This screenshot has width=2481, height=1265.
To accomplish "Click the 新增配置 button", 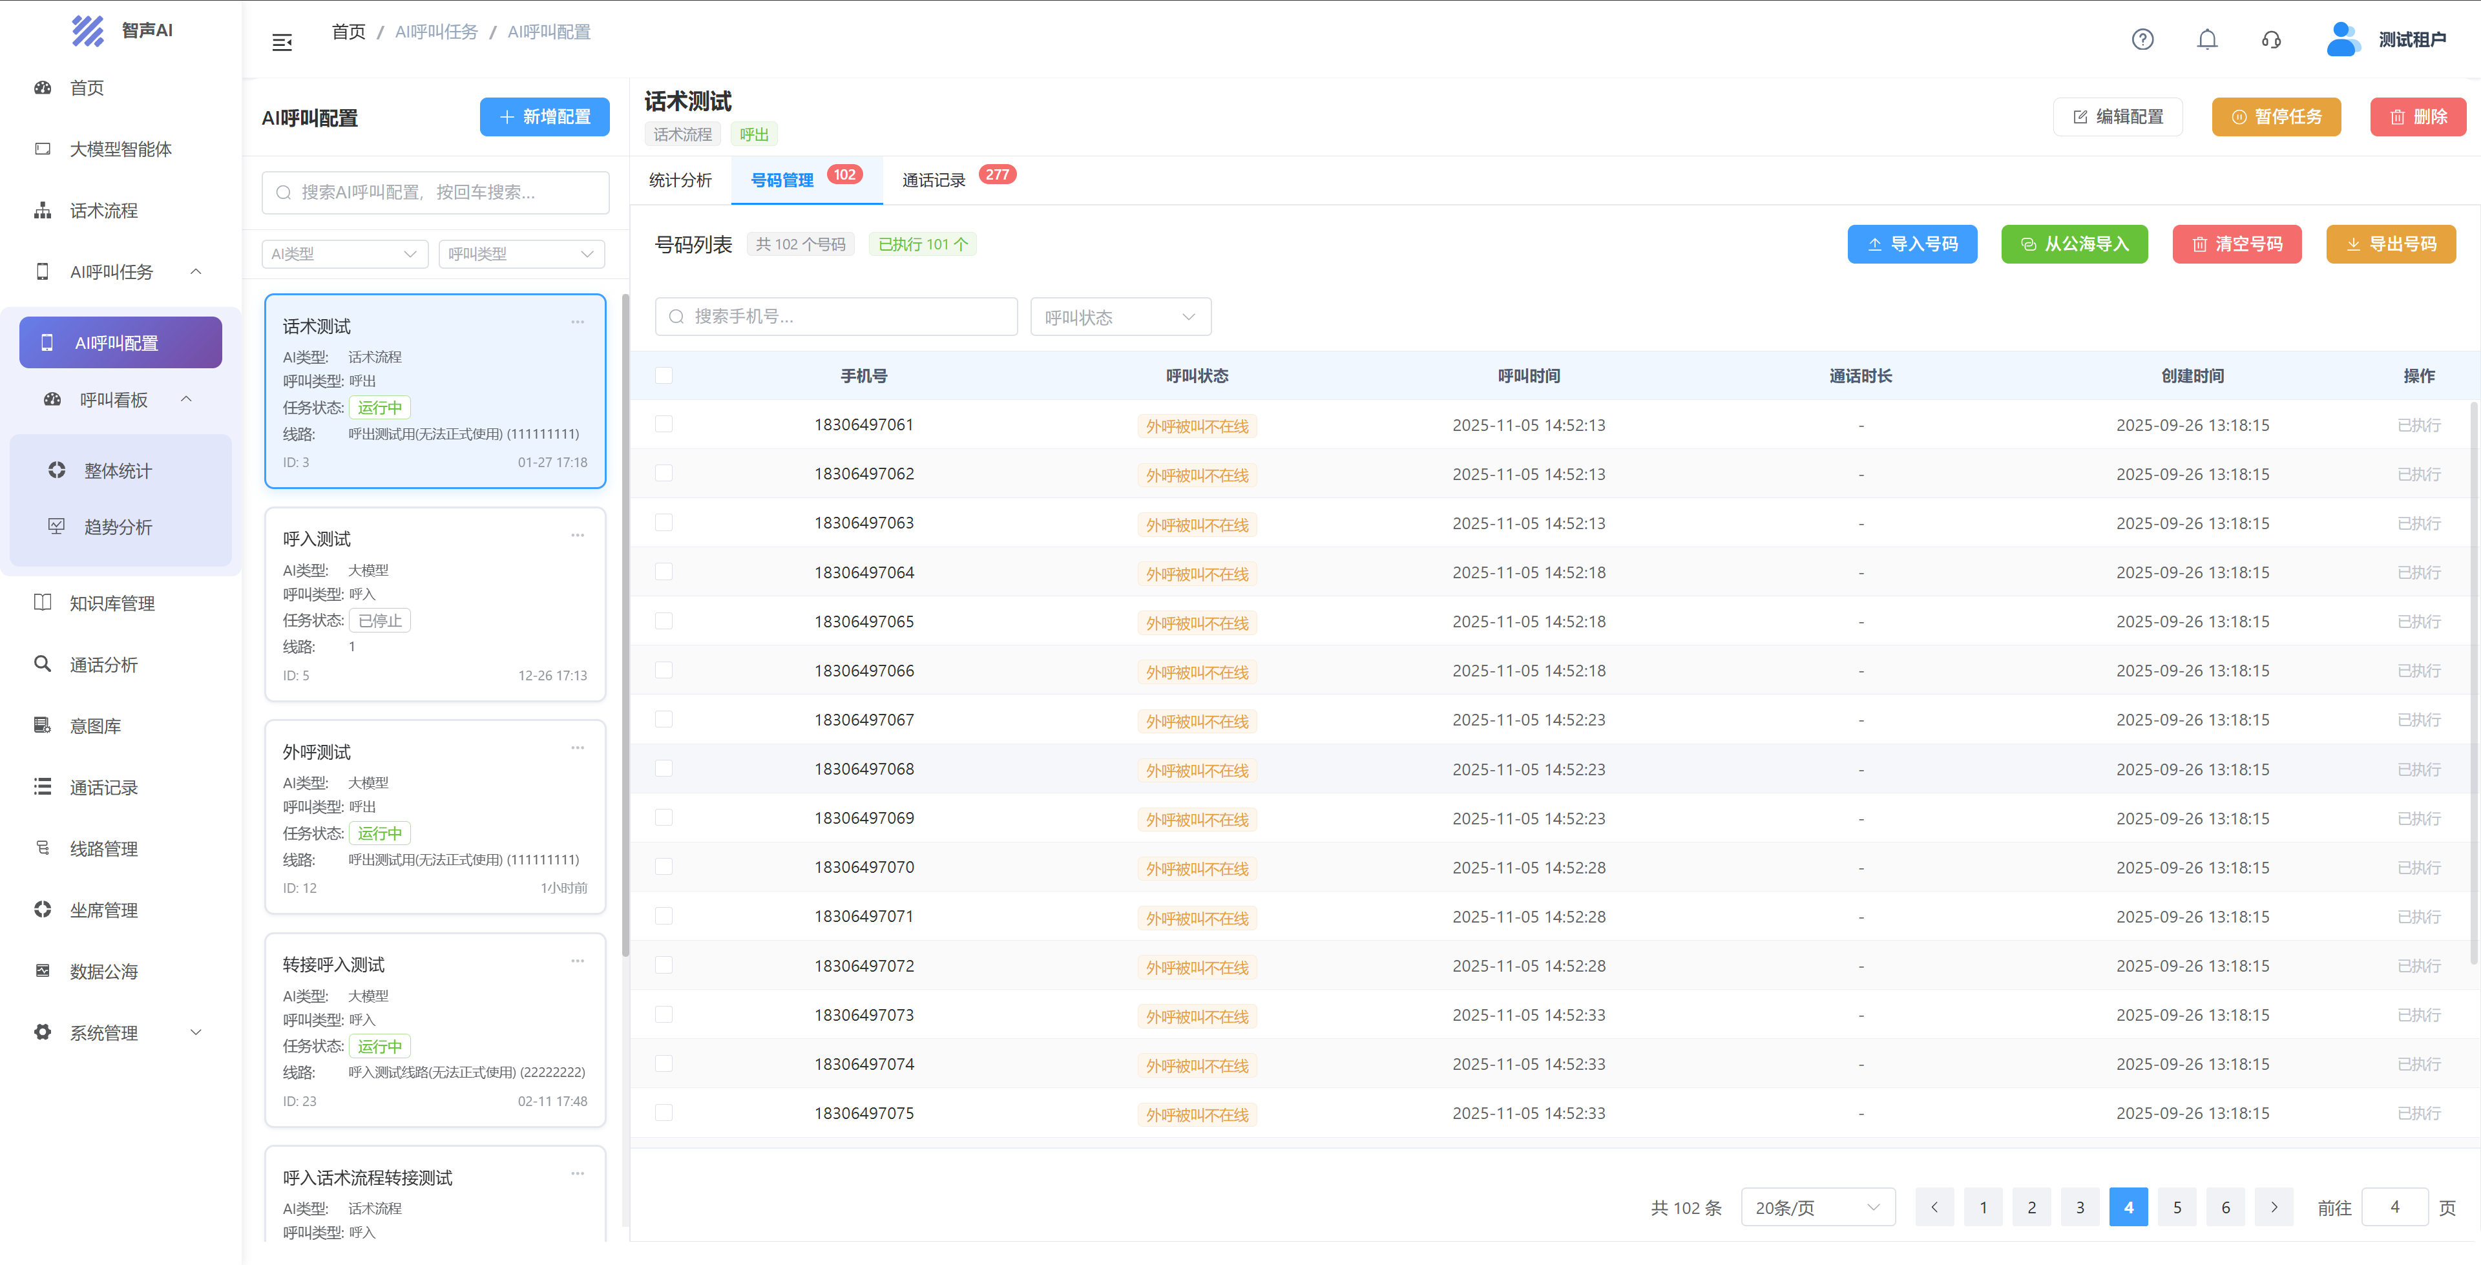I will pyautogui.click(x=544, y=116).
